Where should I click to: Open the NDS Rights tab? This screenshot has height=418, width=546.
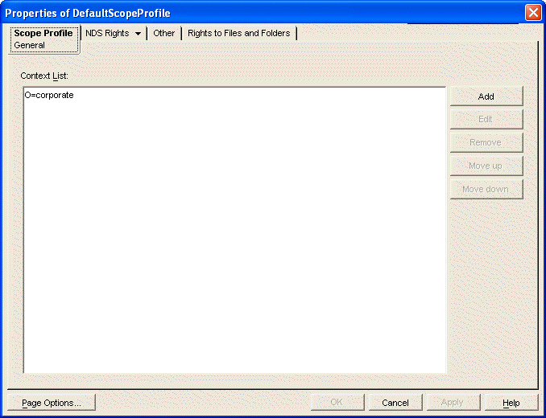107,33
